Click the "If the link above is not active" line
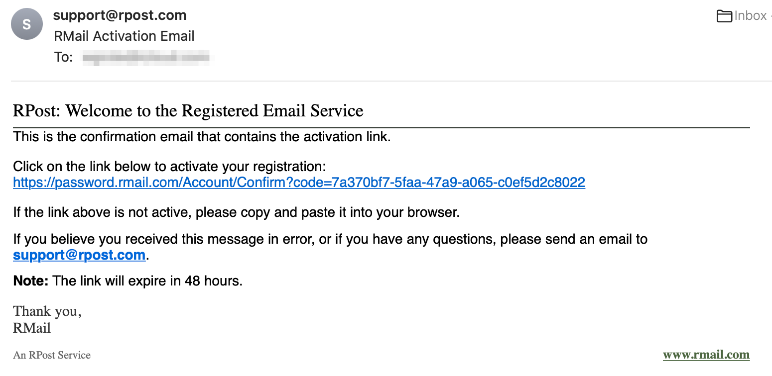The image size is (772, 376). (x=236, y=213)
